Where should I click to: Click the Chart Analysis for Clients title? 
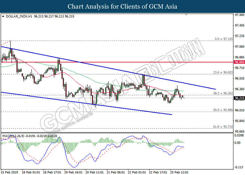(122, 7)
